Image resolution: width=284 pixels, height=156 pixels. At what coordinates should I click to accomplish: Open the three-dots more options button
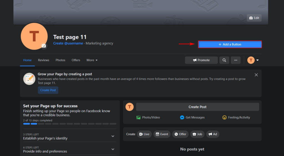(x=236, y=60)
